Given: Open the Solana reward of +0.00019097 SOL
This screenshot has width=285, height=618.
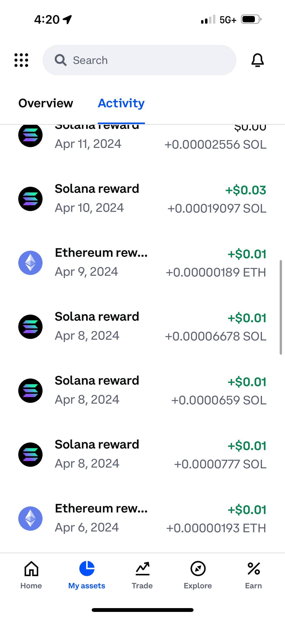Looking at the screenshot, I should coord(142,199).
